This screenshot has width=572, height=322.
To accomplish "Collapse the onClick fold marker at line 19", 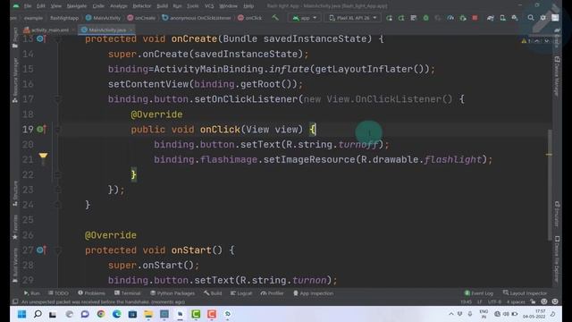I will 57,129.
